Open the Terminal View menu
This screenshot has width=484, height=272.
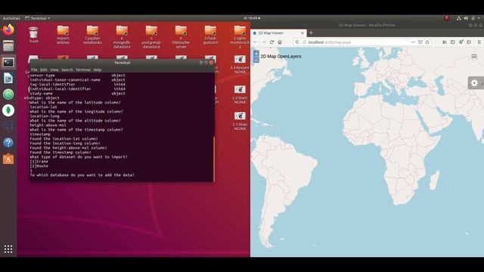point(54,70)
